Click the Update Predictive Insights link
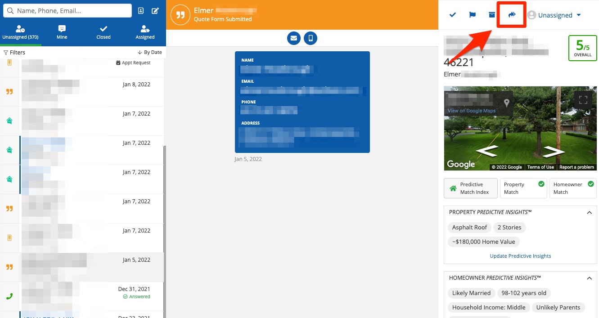The height and width of the screenshot is (318, 599). point(520,256)
